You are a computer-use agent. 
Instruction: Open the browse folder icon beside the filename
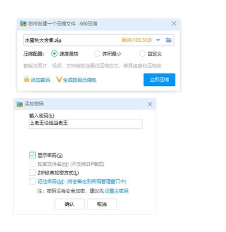169,40
